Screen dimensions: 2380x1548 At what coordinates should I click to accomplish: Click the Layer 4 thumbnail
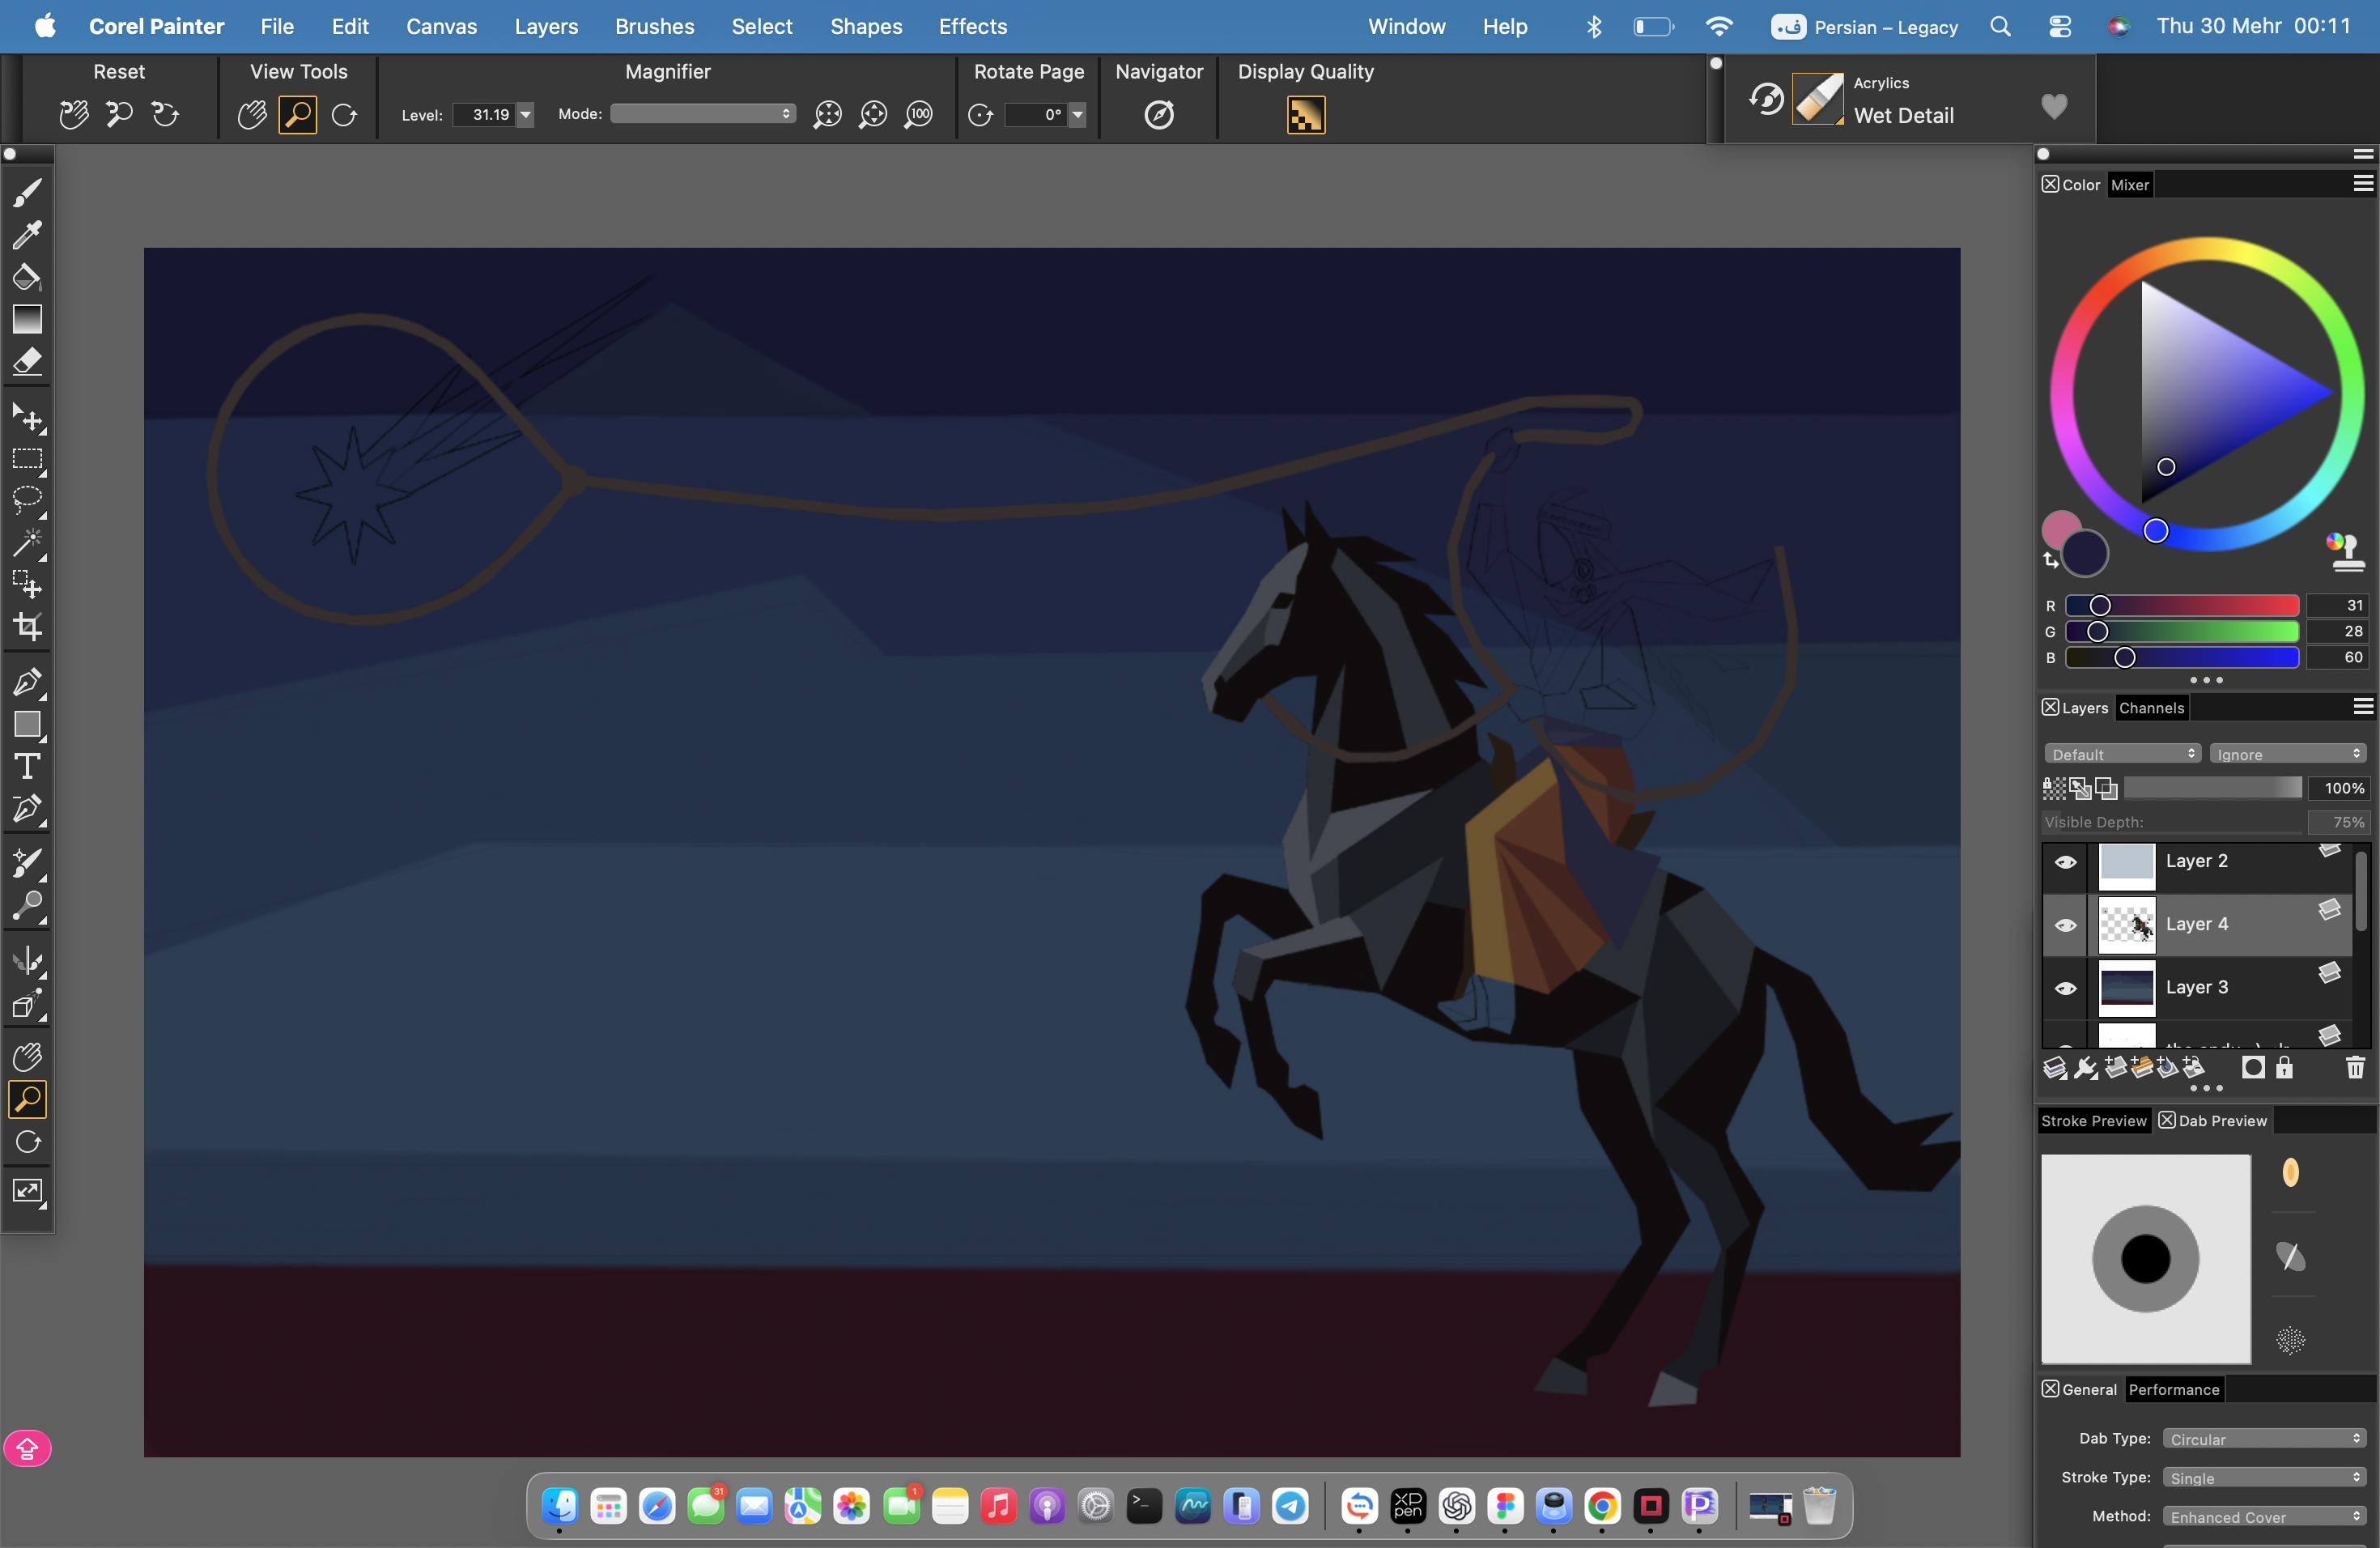pos(2126,925)
